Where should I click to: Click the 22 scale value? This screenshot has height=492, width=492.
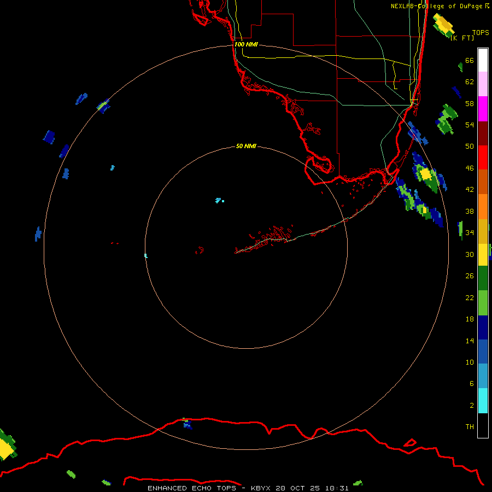(470, 297)
